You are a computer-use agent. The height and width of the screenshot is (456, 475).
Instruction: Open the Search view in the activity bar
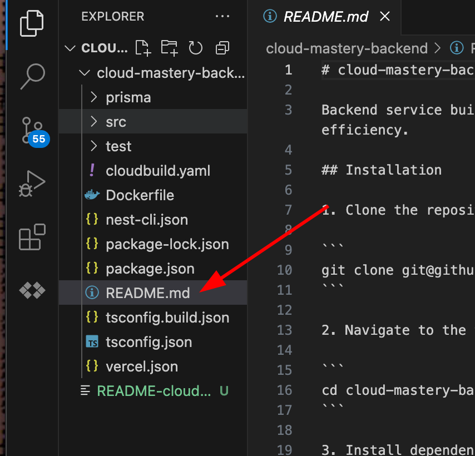pyautogui.click(x=31, y=77)
